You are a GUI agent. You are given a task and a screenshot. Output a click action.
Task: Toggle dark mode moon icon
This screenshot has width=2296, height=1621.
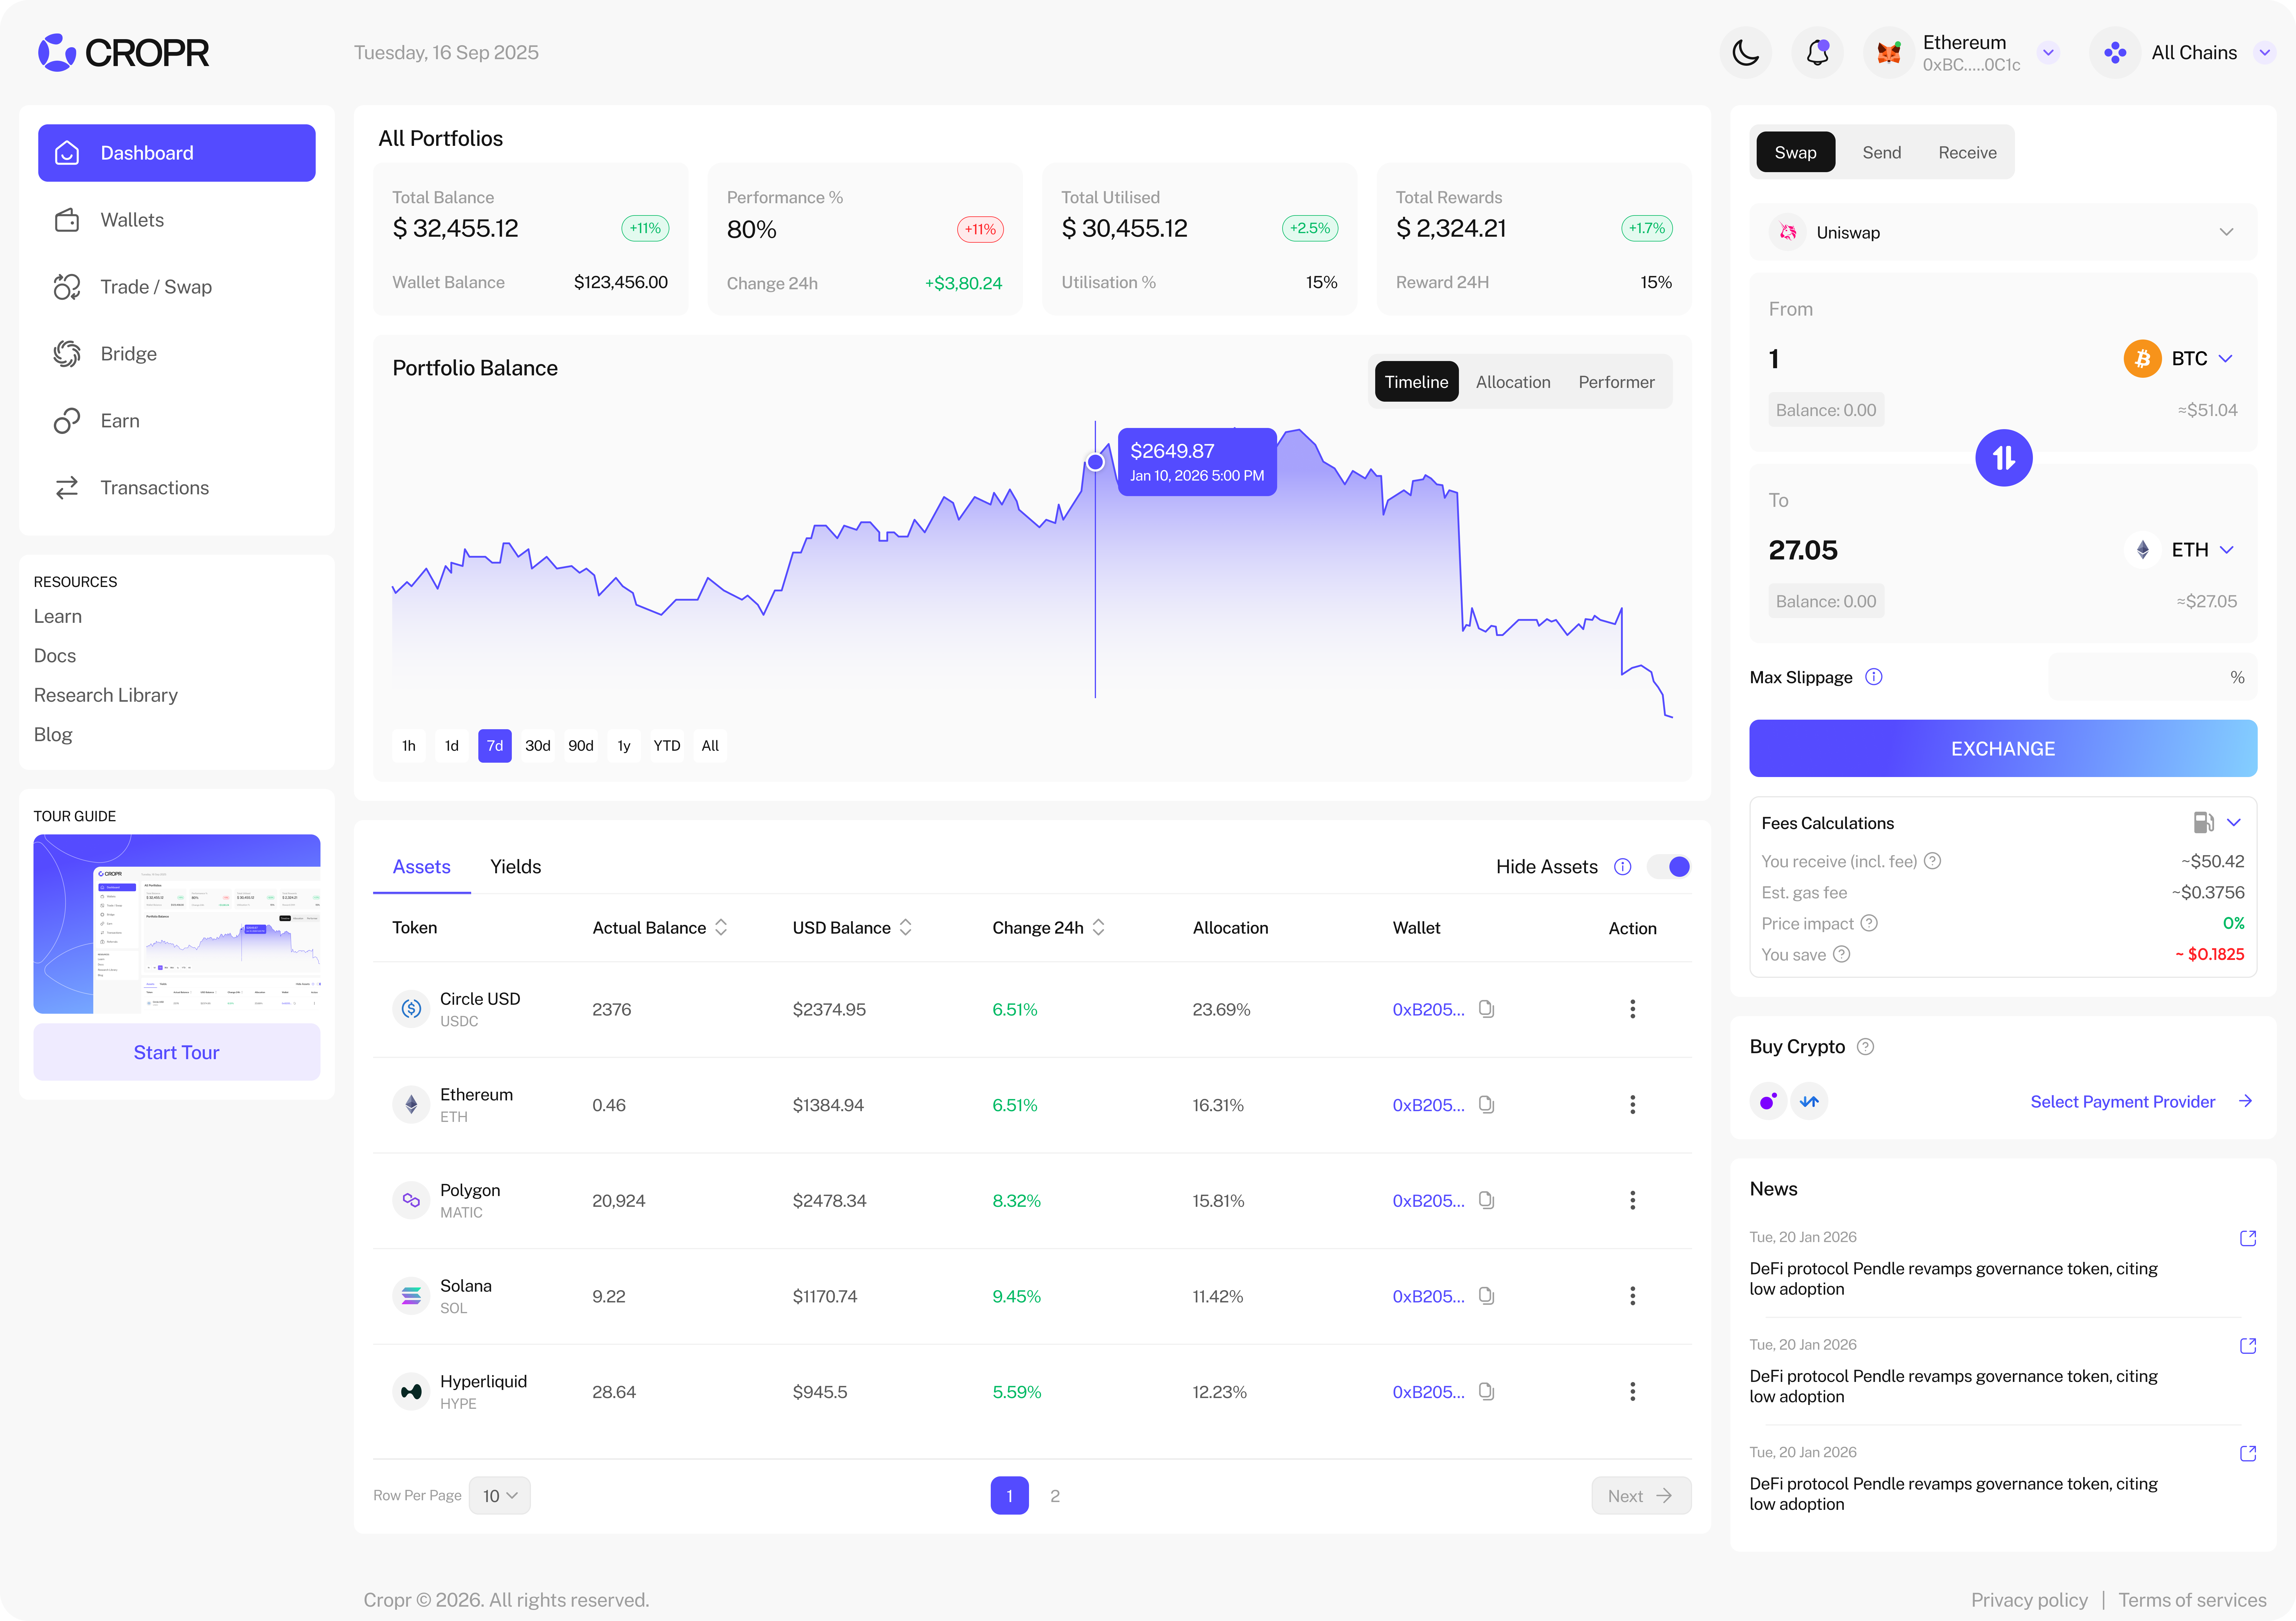1746,53
